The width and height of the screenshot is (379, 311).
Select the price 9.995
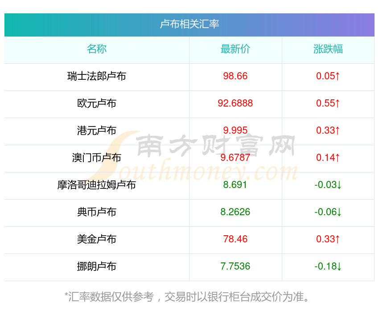click(x=235, y=131)
